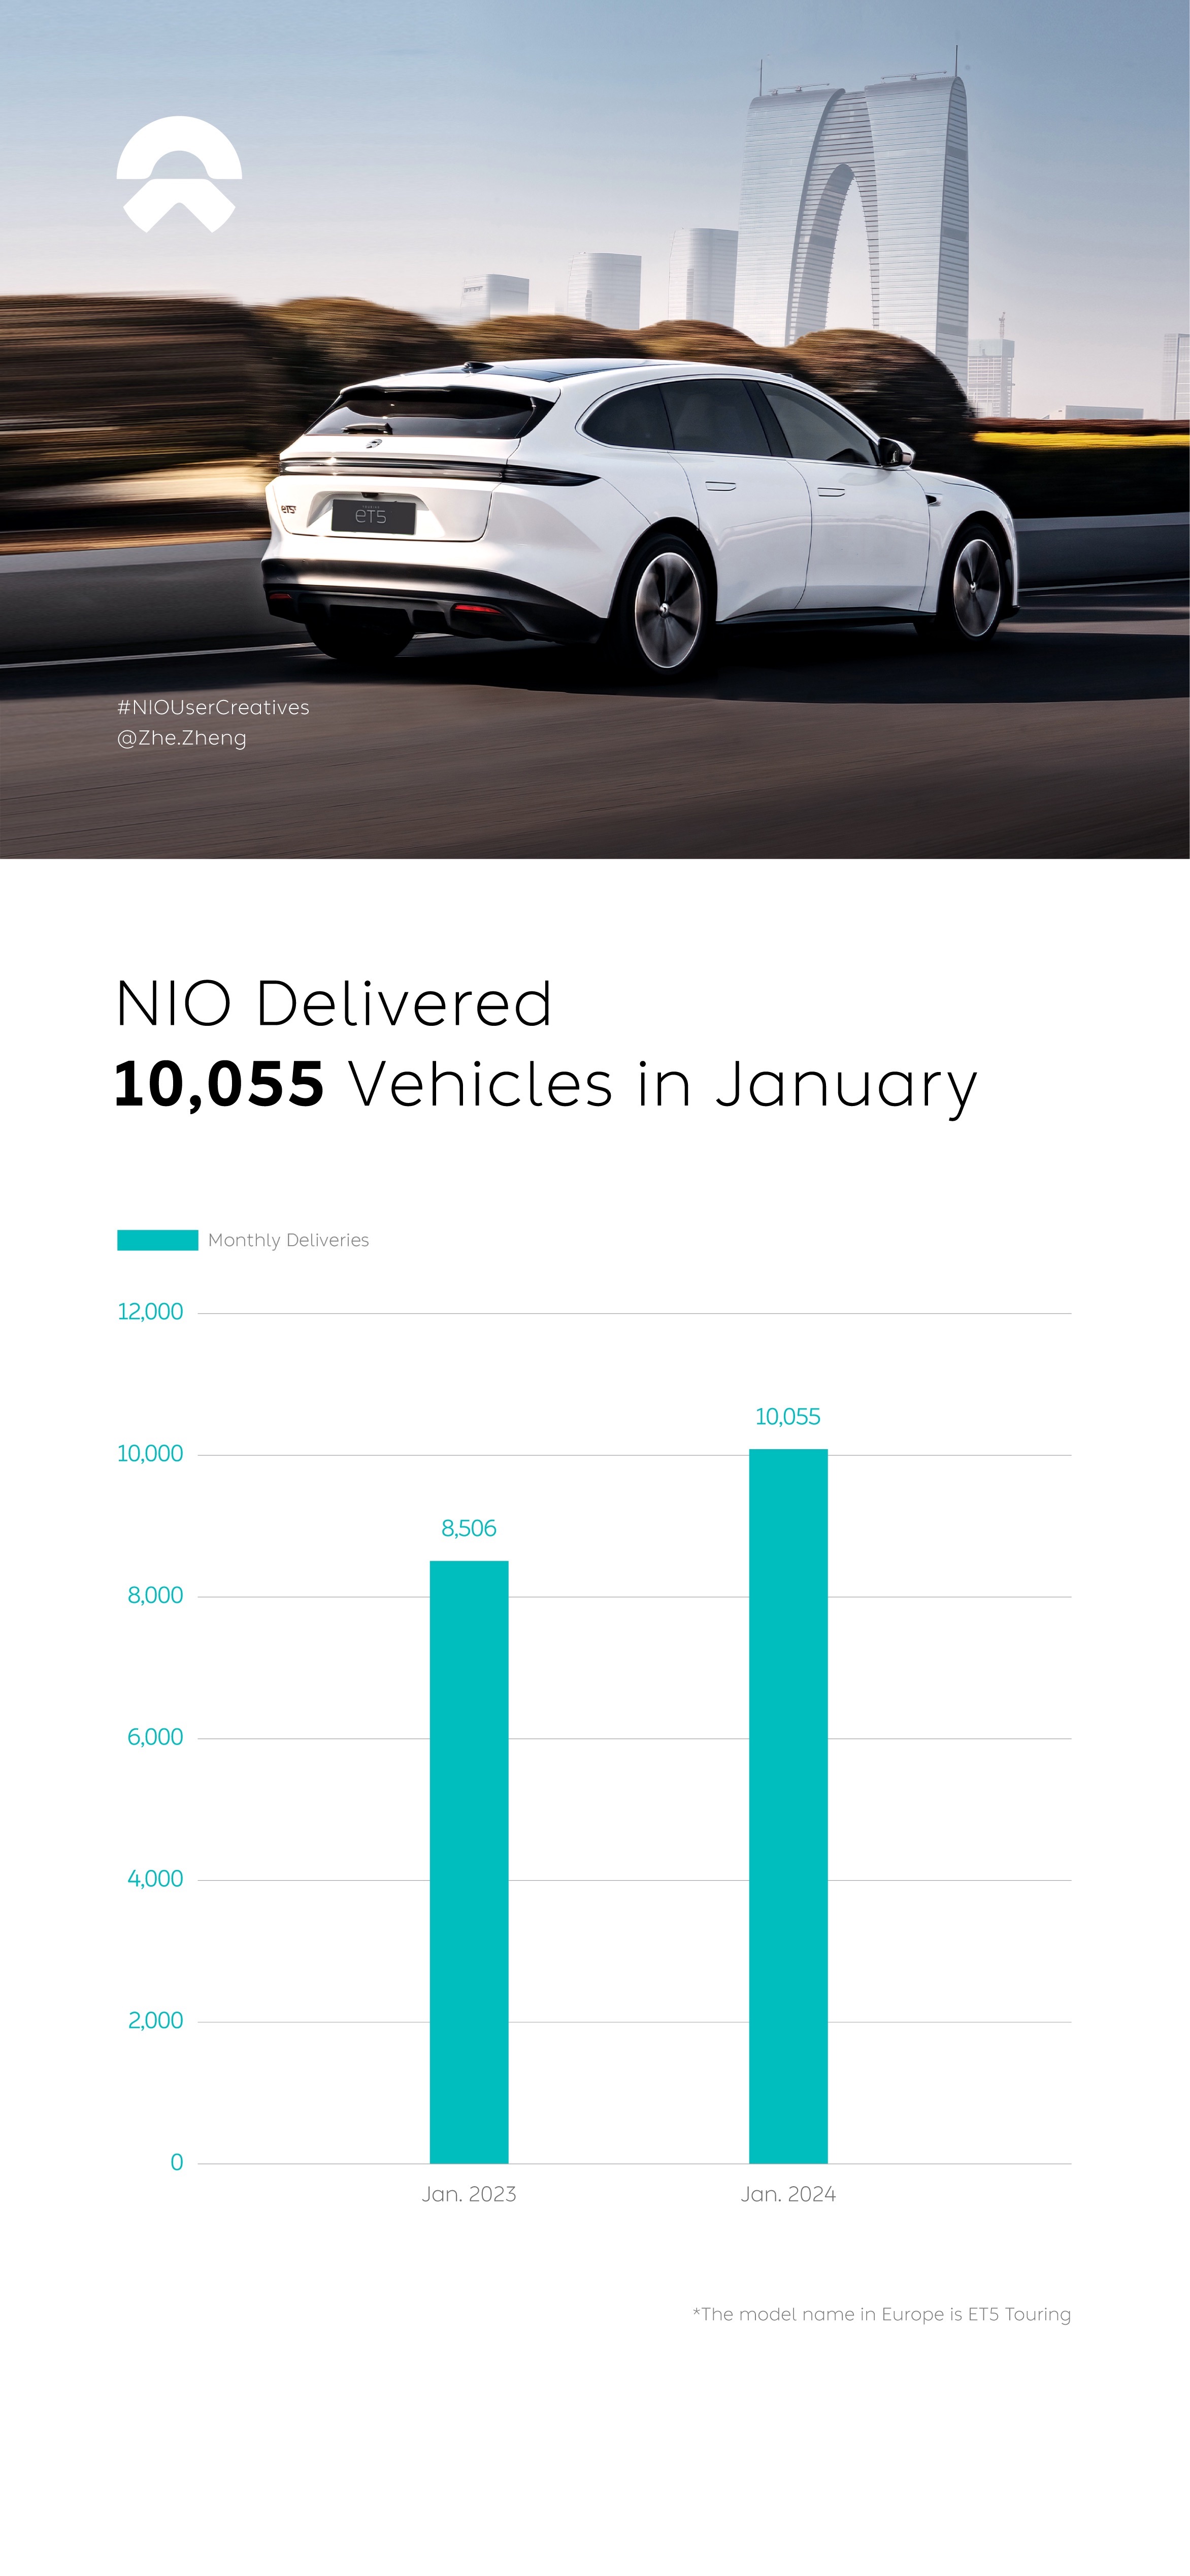The height and width of the screenshot is (2576, 1190).
Task: Click the 8,506 value label
Action: [469, 1528]
